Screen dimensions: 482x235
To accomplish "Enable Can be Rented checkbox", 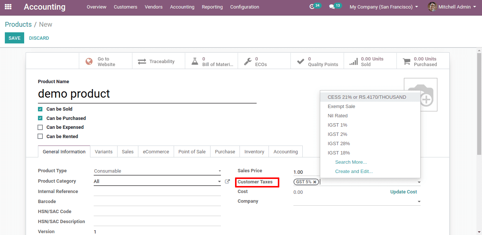I will [40, 136].
